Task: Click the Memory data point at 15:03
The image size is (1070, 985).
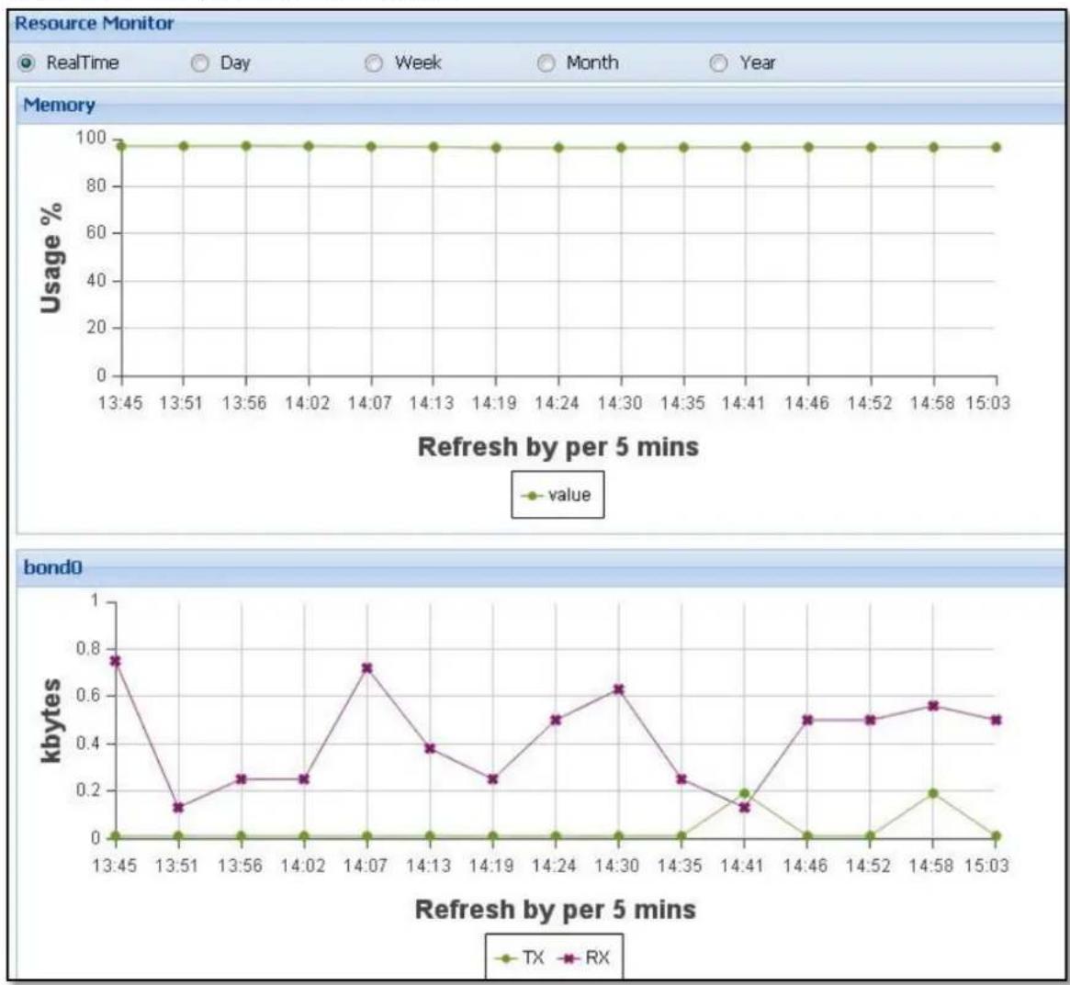Action: pyautogui.click(x=997, y=147)
